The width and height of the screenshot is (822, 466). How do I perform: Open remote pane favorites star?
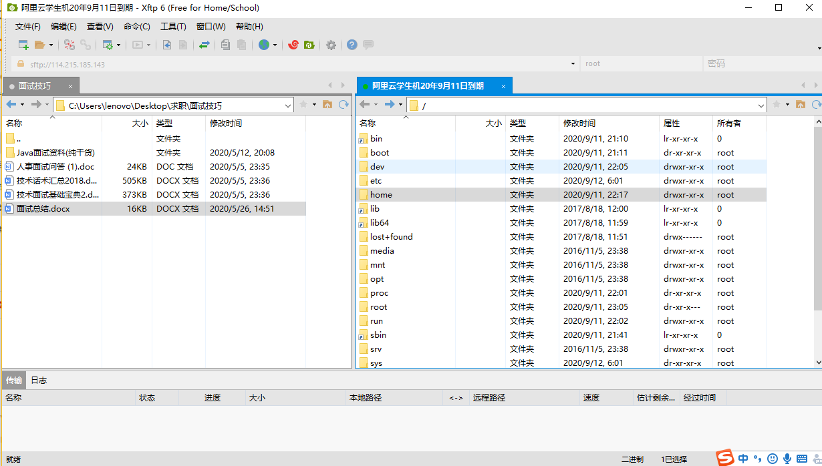tap(777, 105)
